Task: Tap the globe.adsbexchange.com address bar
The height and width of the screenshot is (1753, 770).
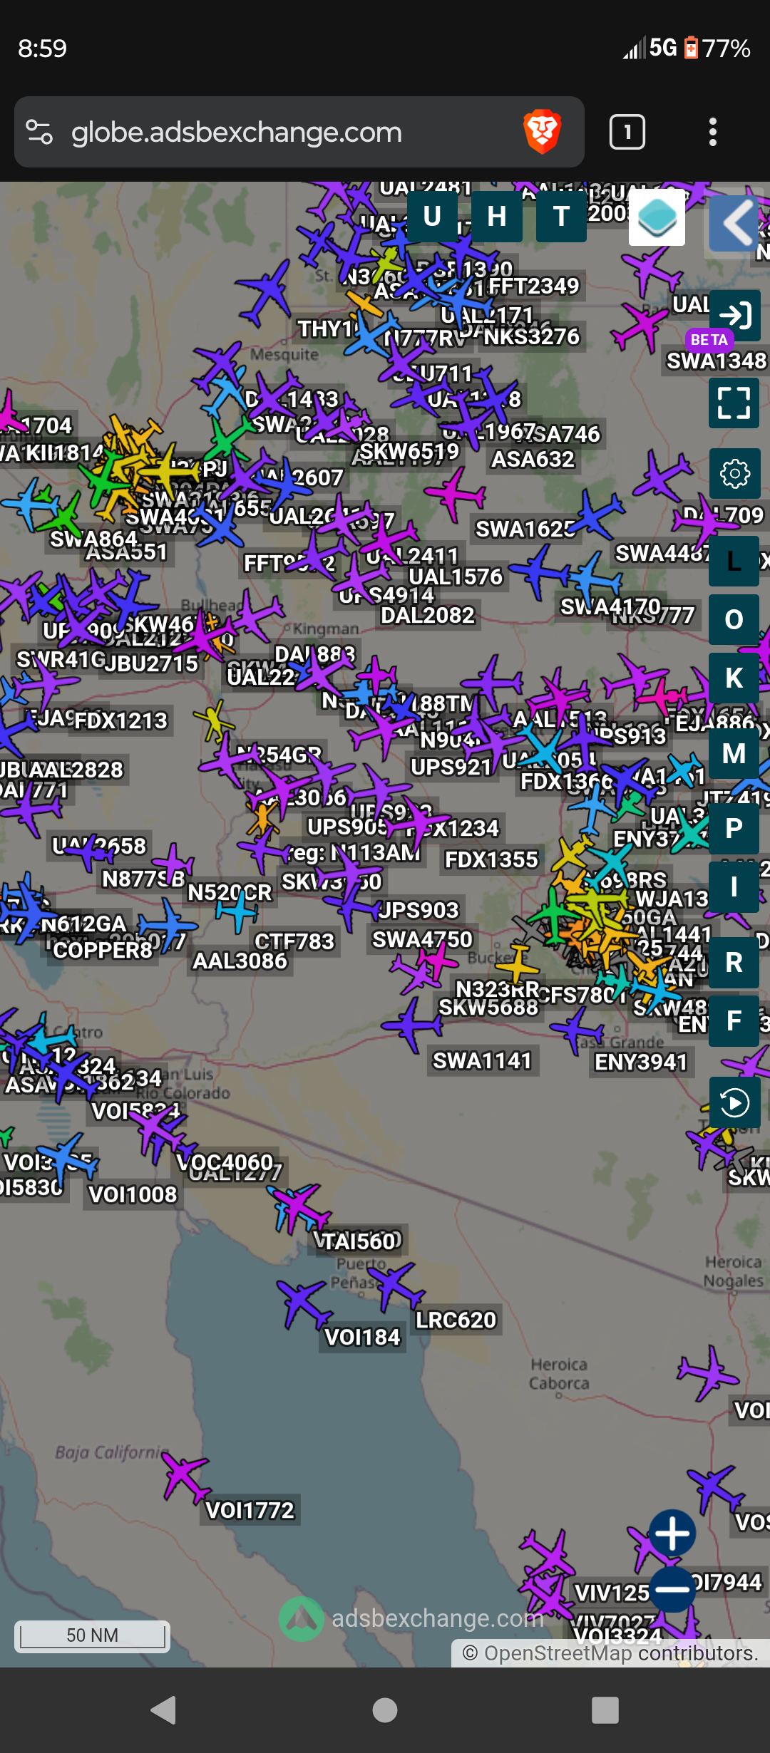Action: pyautogui.click(x=299, y=132)
